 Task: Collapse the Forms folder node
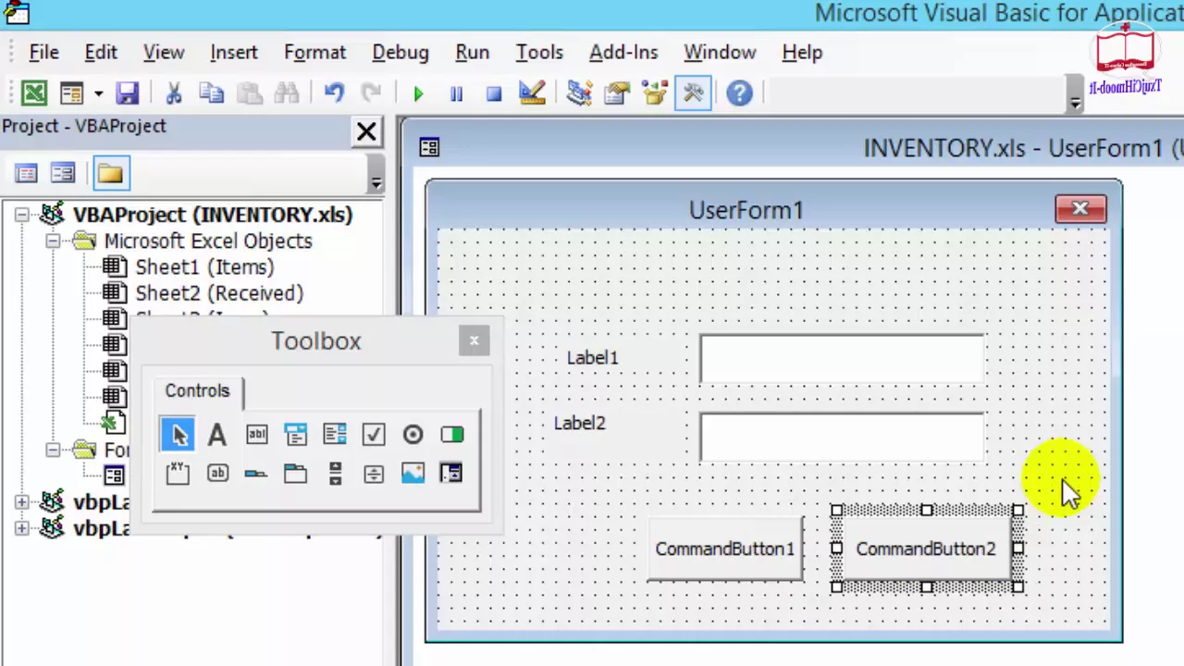53,450
